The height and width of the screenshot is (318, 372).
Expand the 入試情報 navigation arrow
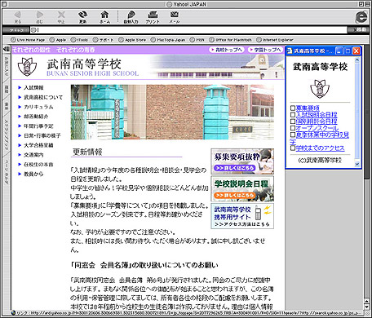coord(20,87)
